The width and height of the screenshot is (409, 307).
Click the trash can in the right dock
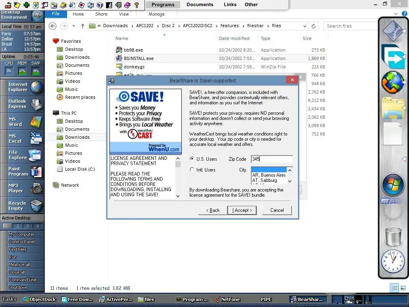393,236
